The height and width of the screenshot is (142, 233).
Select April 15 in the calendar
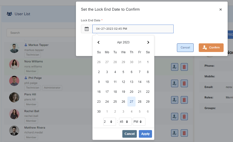pos(148,82)
